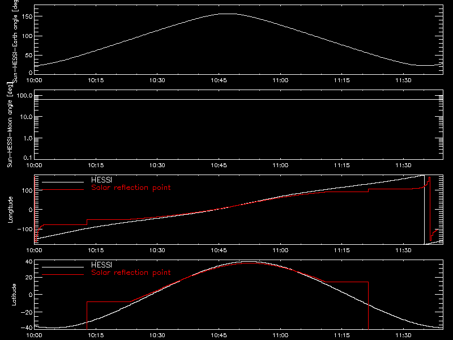Click '10:15' time label under Latitude plot
Screen dimensions: 453x340
[x=96, y=335]
